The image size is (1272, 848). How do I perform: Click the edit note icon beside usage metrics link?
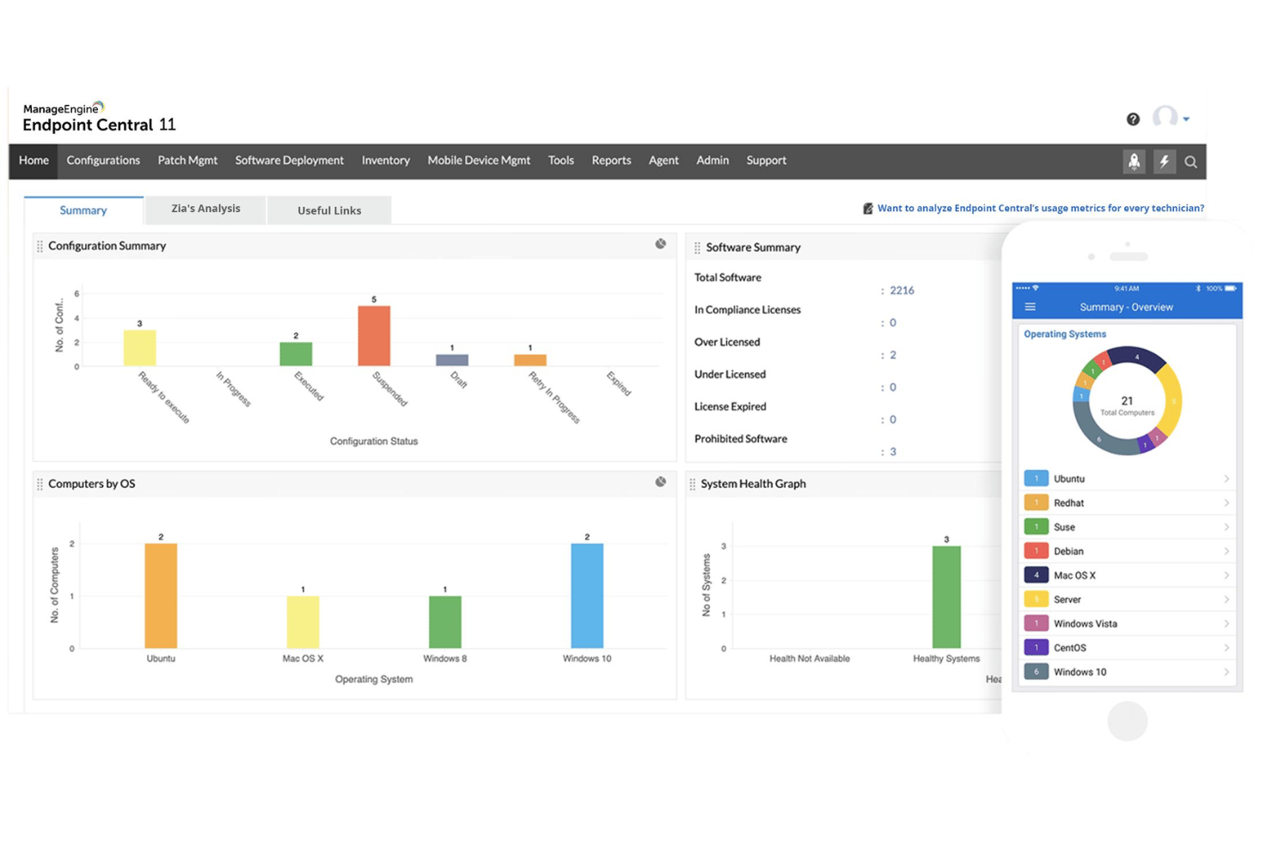click(868, 208)
